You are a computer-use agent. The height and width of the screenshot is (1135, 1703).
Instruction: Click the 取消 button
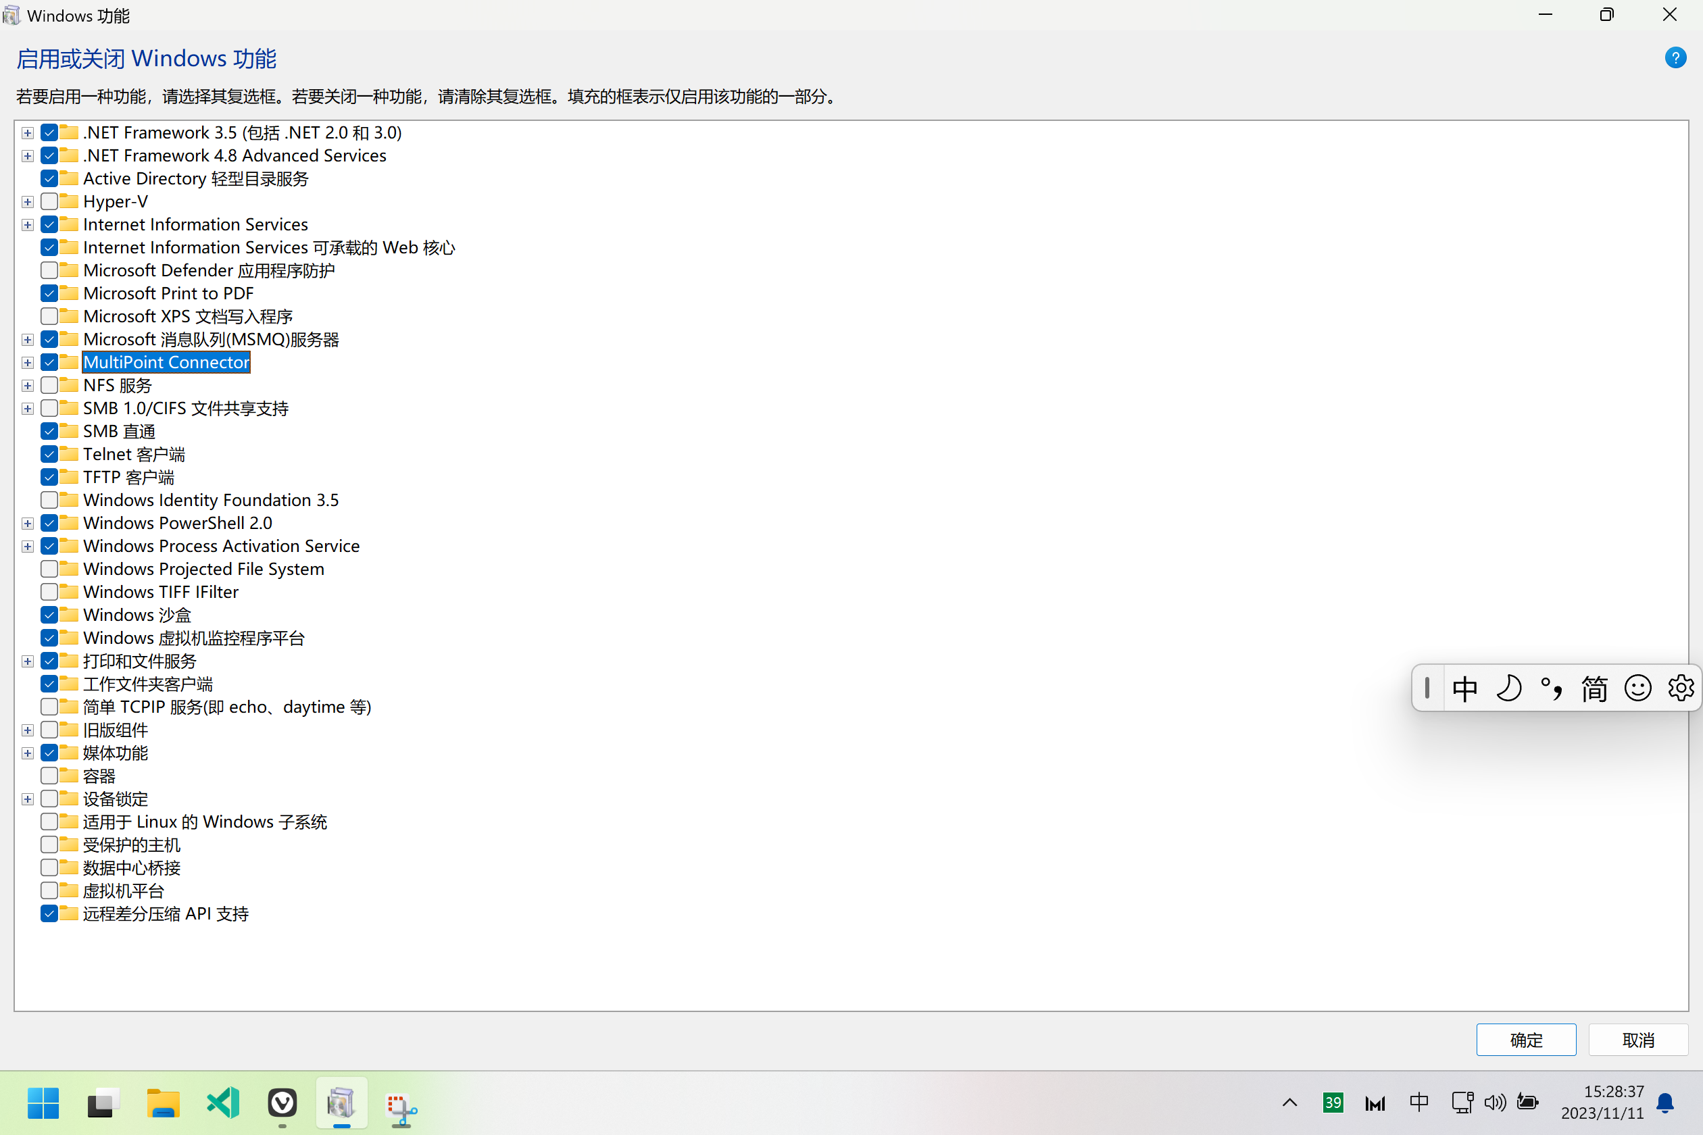[1638, 1040]
